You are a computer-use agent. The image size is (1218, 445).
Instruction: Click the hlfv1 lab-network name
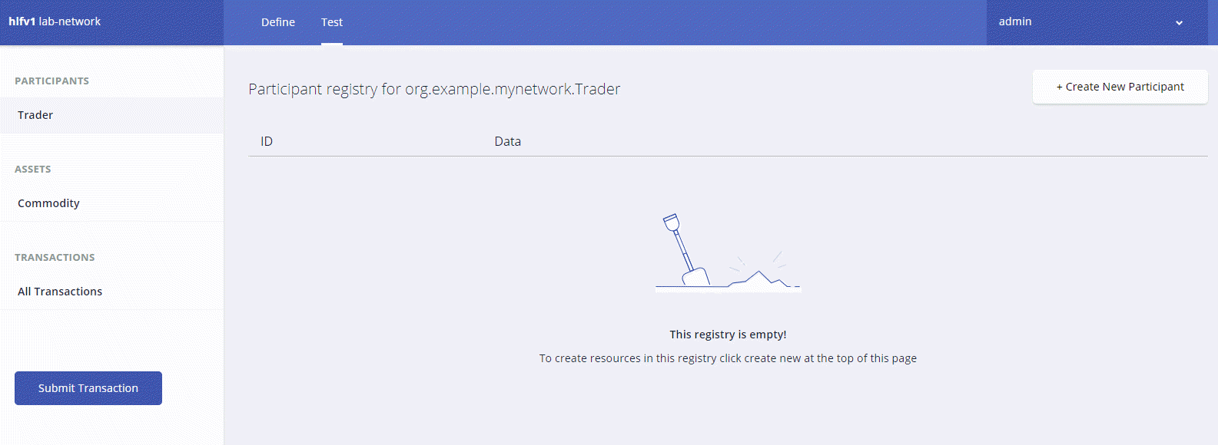pos(55,21)
